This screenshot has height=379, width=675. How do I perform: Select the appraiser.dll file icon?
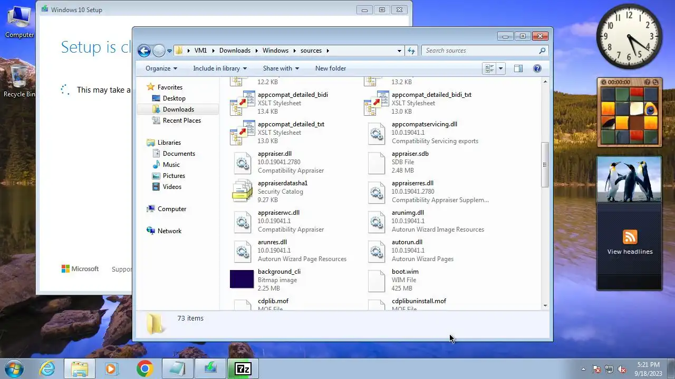243,162
